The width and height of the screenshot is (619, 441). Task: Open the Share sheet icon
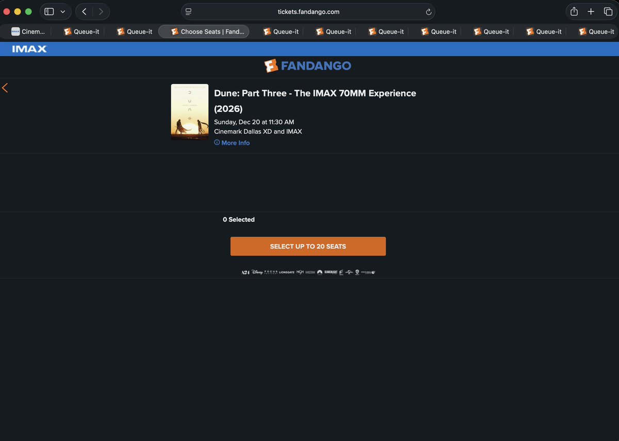pyautogui.click(x=574, y=11)
